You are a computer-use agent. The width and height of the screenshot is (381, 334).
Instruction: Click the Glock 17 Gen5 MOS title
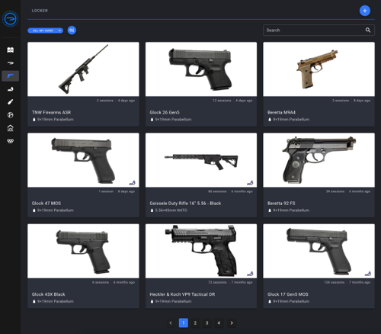tap(288, 294)
